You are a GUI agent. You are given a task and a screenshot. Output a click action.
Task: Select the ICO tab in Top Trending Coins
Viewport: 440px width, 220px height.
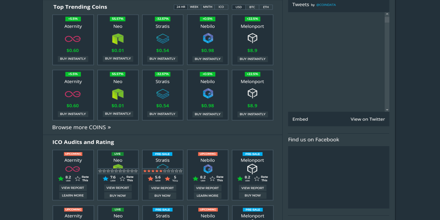pos(221,7)
